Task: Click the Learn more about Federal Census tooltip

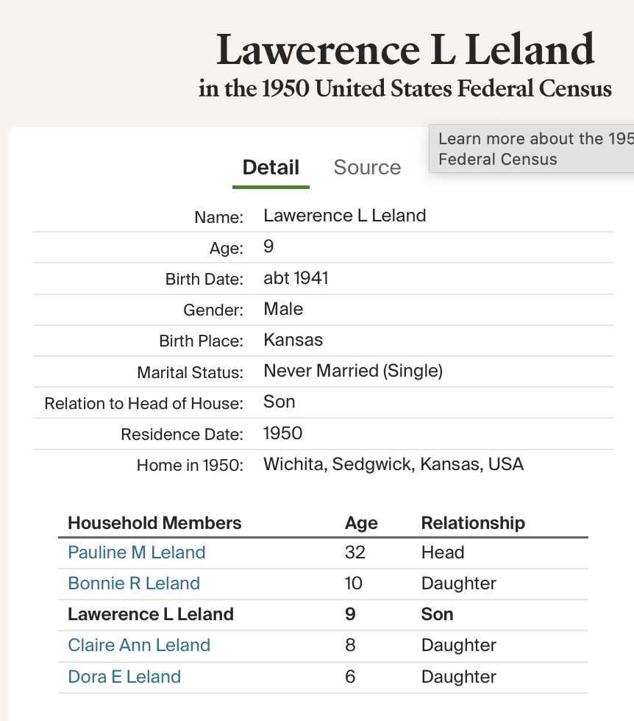Action: pyautogui.click(x=531, y=149)
